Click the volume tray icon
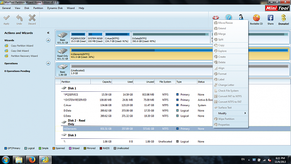291x164 pixels. pos(270,160)
